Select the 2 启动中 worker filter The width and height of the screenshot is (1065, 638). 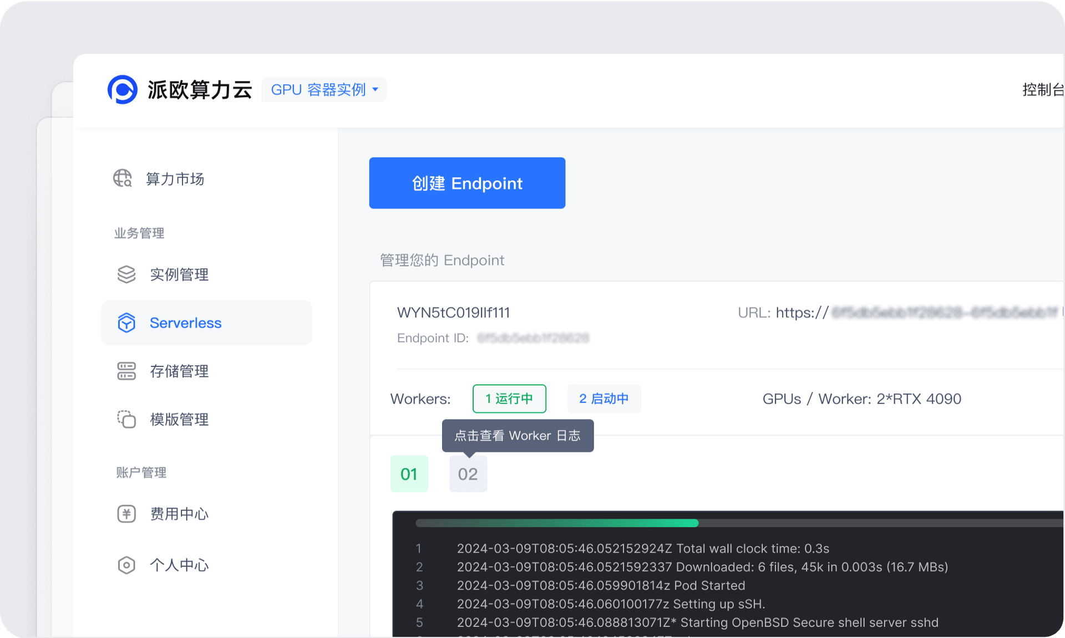click(603, 399)
